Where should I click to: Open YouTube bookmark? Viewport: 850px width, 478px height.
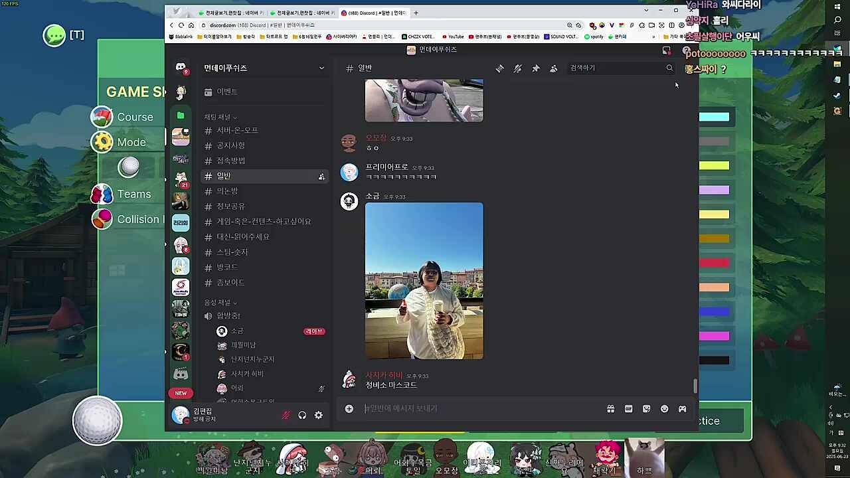coord(452,37)
